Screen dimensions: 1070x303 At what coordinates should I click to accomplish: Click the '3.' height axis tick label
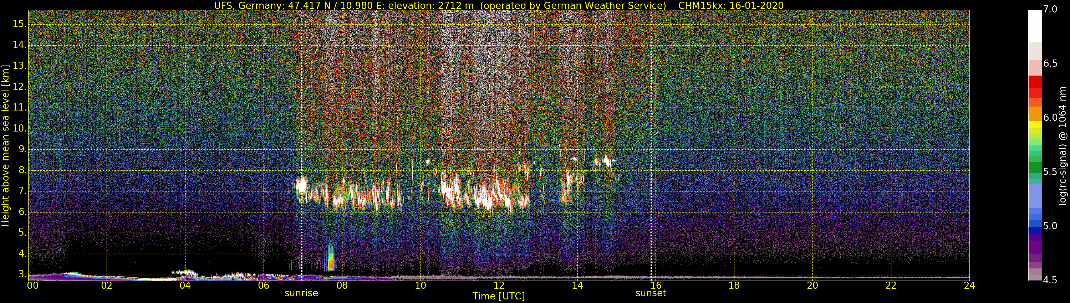pyautogui.click(x=22, y=274)
